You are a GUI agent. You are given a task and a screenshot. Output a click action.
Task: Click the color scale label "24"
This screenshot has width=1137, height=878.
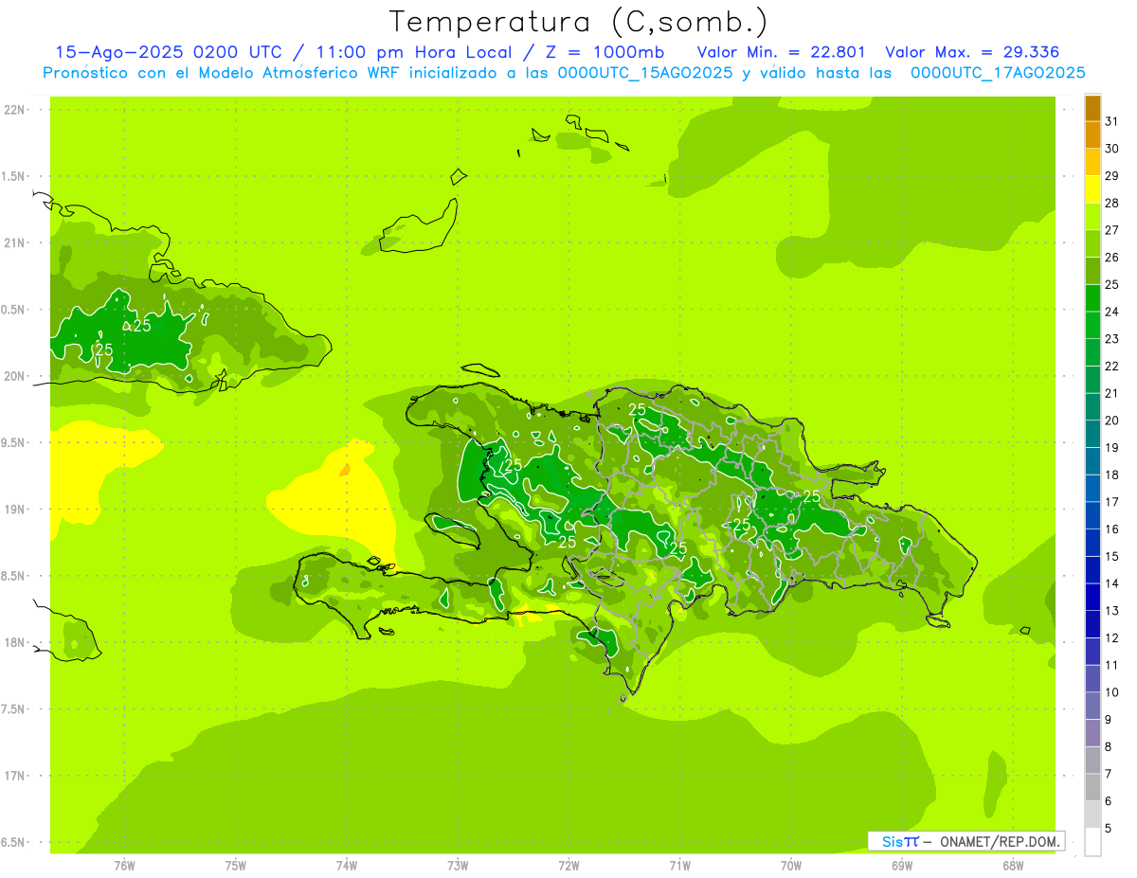click(1112, 312)
